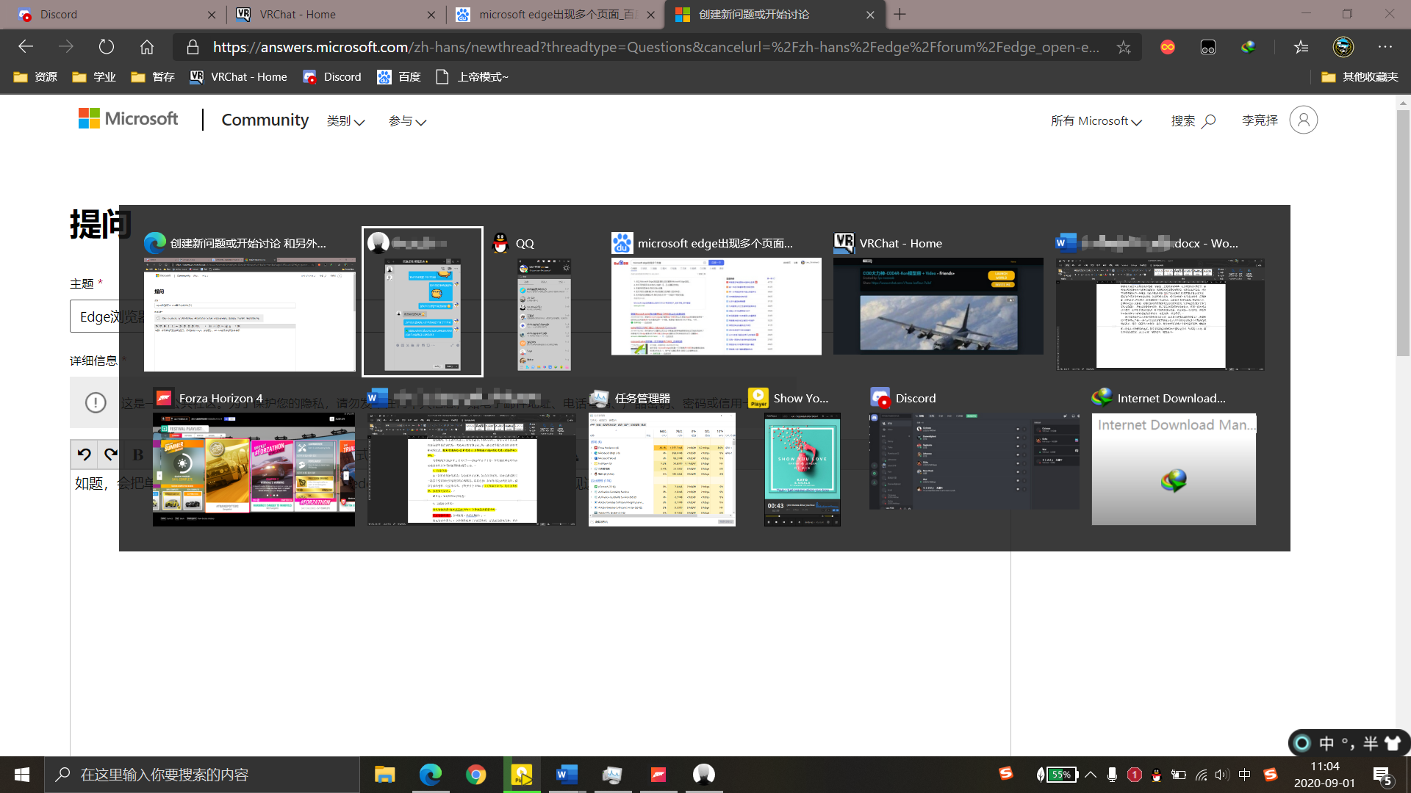Click the Discord icon in taskbar switcher
Screen dimensions: 1411x793
[880, 397]
